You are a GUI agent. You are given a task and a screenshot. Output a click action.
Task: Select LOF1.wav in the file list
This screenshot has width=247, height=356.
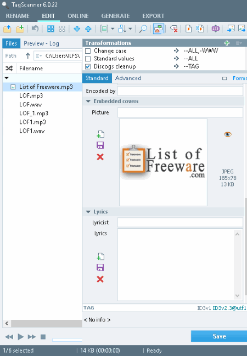(x=32, y=131)
